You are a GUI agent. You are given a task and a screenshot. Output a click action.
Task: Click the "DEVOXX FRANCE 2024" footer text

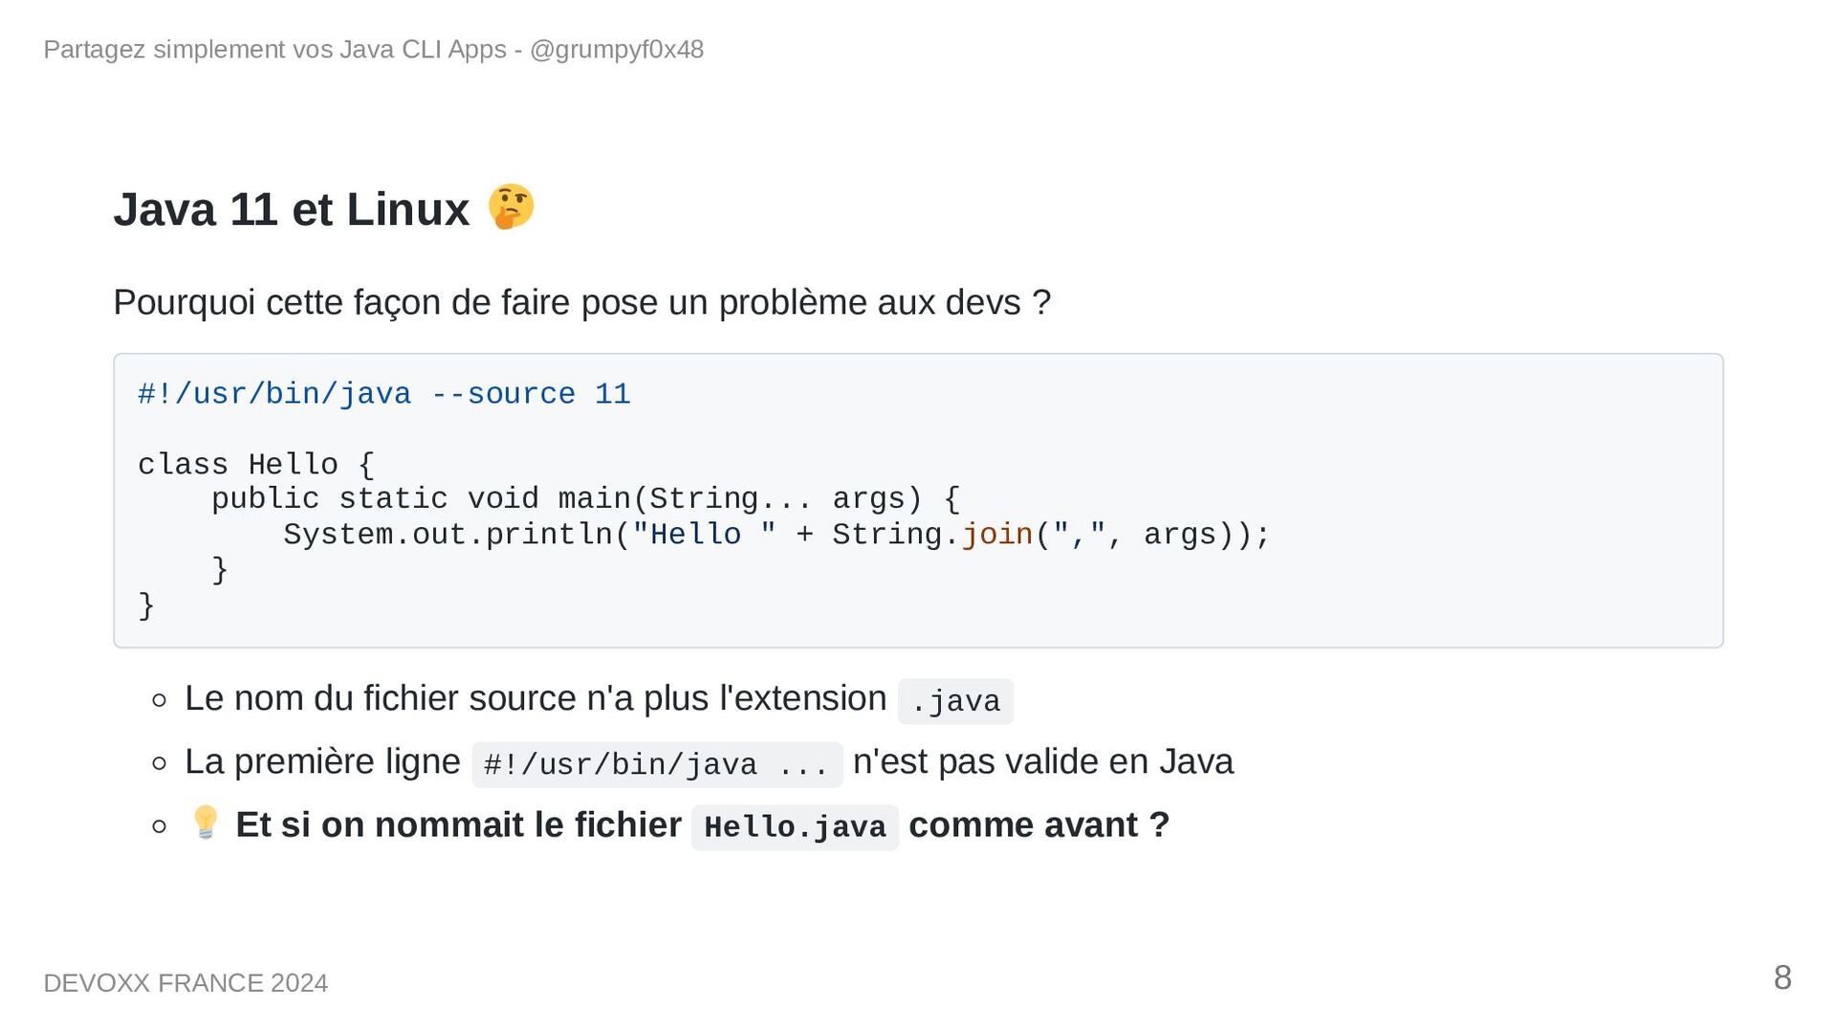click(x=186, y=983)
